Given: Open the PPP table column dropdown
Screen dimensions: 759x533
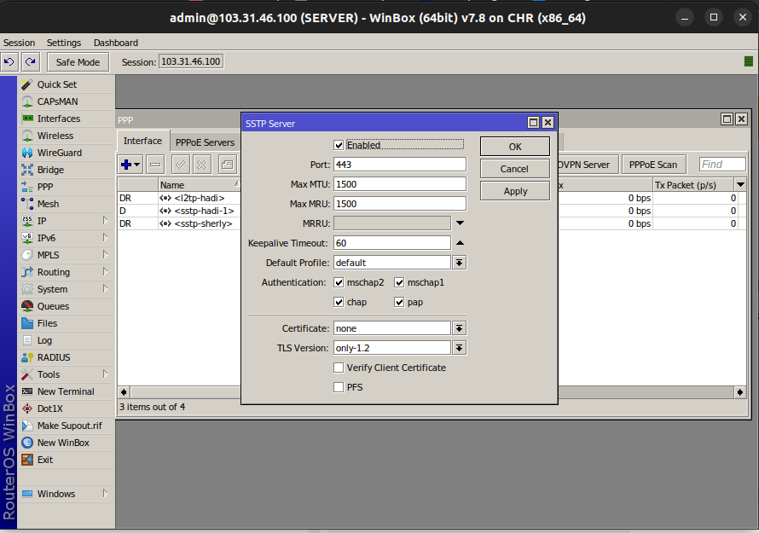Looking at the screenshot, I should 740,184.
